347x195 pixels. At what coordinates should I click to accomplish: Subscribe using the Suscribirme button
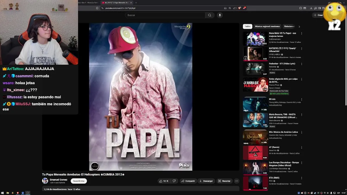(79, 181)
